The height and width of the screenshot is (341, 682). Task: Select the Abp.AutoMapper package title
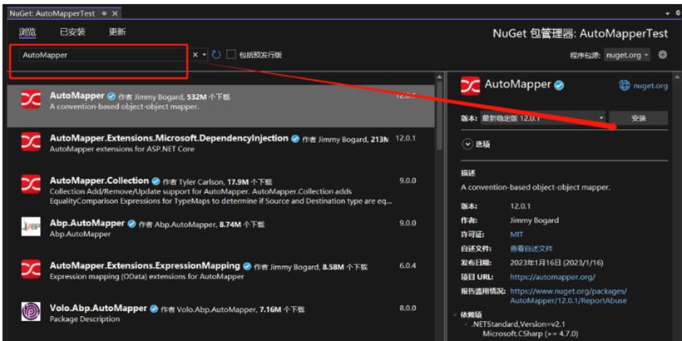click(x=87, y=223)
